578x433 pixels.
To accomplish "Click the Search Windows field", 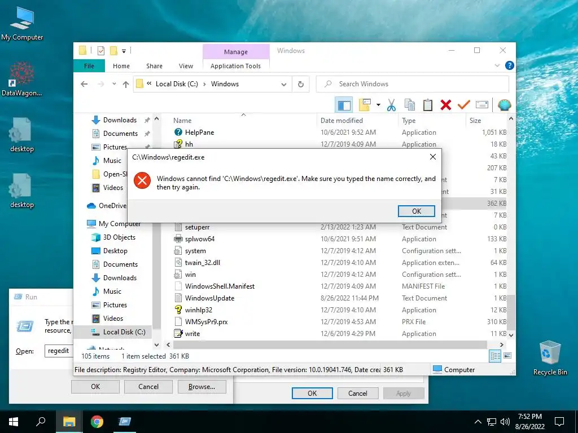I will coord(413,84).
